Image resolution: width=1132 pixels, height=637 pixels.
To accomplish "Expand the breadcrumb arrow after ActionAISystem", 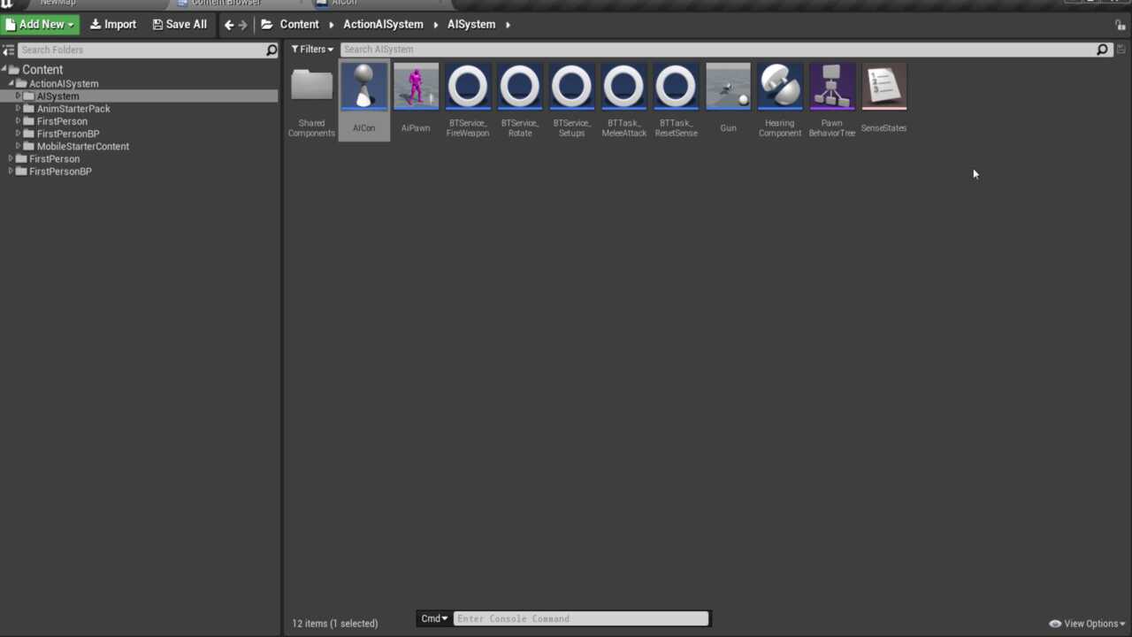I will [x=436, y=25].
